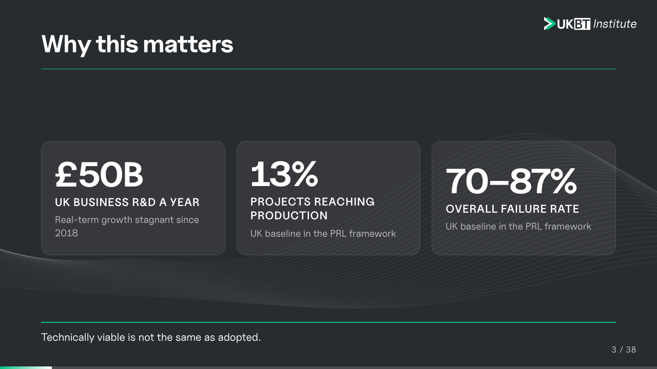
Task: Click the grey unfilled progress bar track
Action: [354, 367]
